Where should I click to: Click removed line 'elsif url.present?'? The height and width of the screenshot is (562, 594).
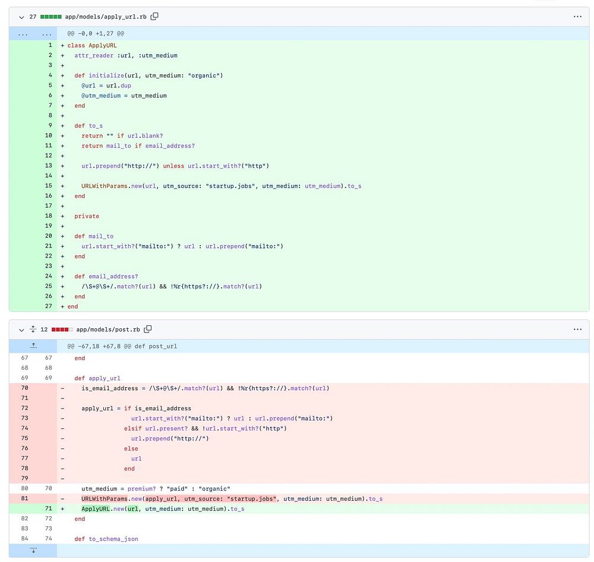(x=206, y=429)
